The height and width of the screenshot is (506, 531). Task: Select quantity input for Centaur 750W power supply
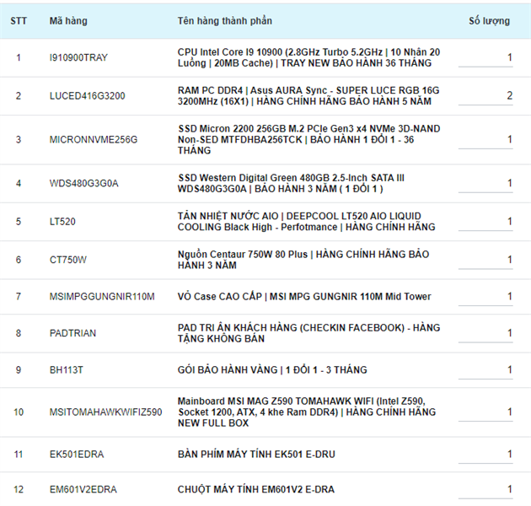click(x=486, y=260)
